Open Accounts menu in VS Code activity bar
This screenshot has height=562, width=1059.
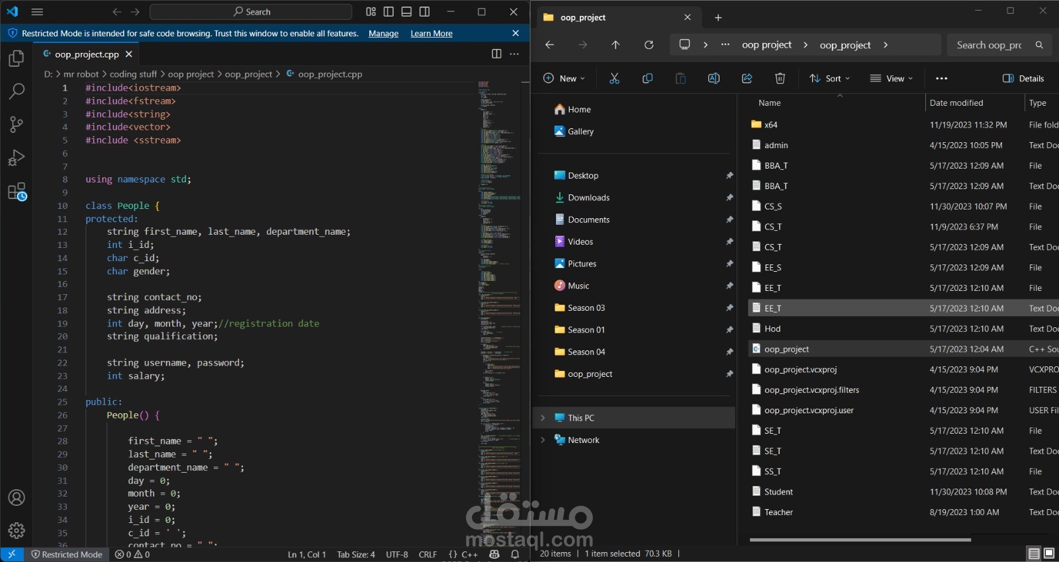(x=17, y=498)
